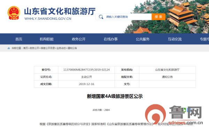Click the 业务动态 breadcrumb link
The height and width of the screenshot is (127, 209).
[61, 48]
